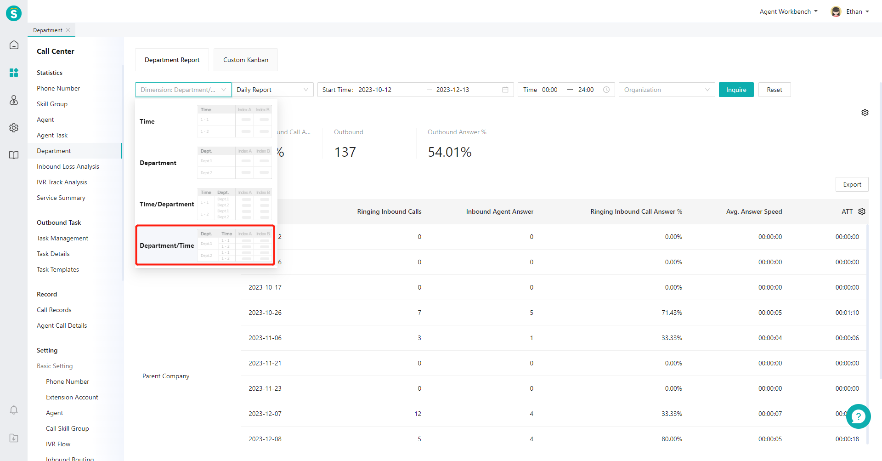
Task: Open Task Details
Action: coord(53,254)
